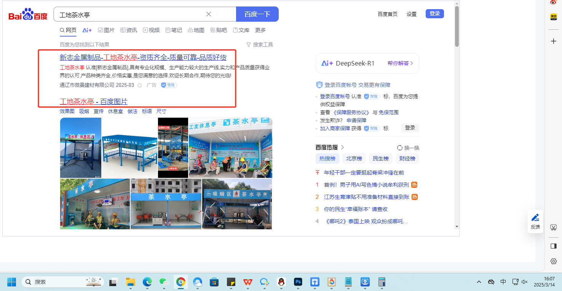The height and width of the screenshot is (291, 562).
Task: Switch to the 贴吧 tab
Action: (x=219, y=30)
